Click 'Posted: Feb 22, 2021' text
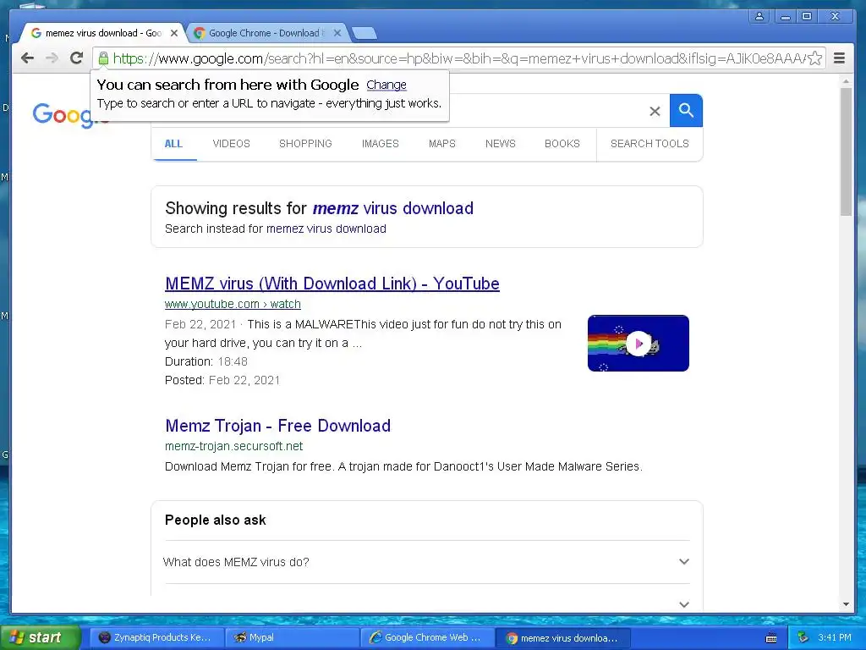 point(222,380)
